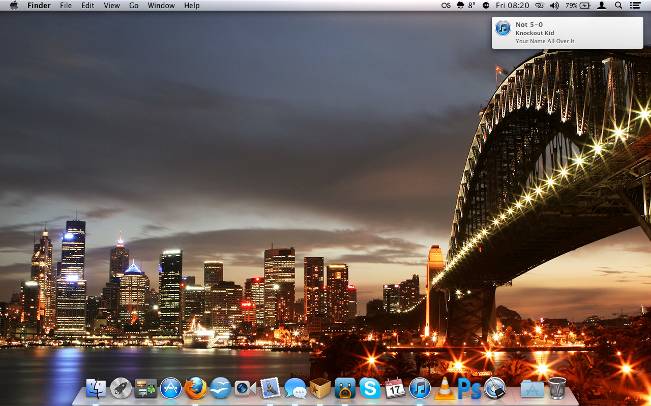Open the File menu
Viewport: 651px width, 406px height.
(x=66, y=6)
